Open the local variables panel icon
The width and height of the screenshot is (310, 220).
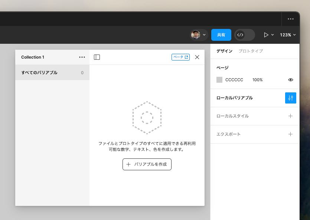(x=291, y=98)
